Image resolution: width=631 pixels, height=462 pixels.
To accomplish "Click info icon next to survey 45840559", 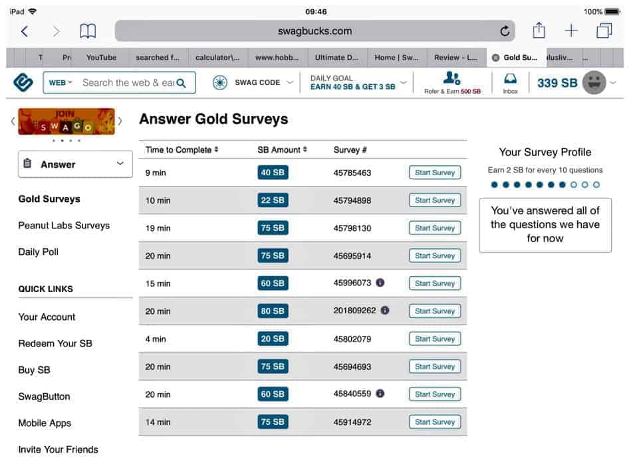I will [380, 394].
